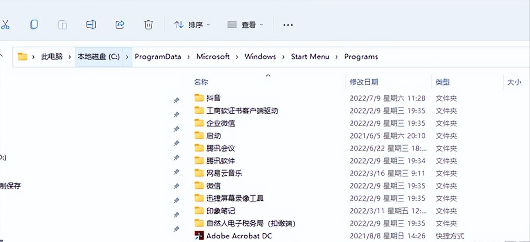Sort by 修改日期 column header

pos(364,82)
